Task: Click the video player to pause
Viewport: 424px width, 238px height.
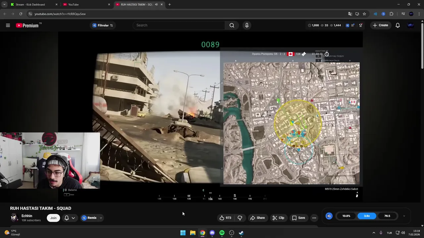Action: pyautogui.click(x=210, y=117)
